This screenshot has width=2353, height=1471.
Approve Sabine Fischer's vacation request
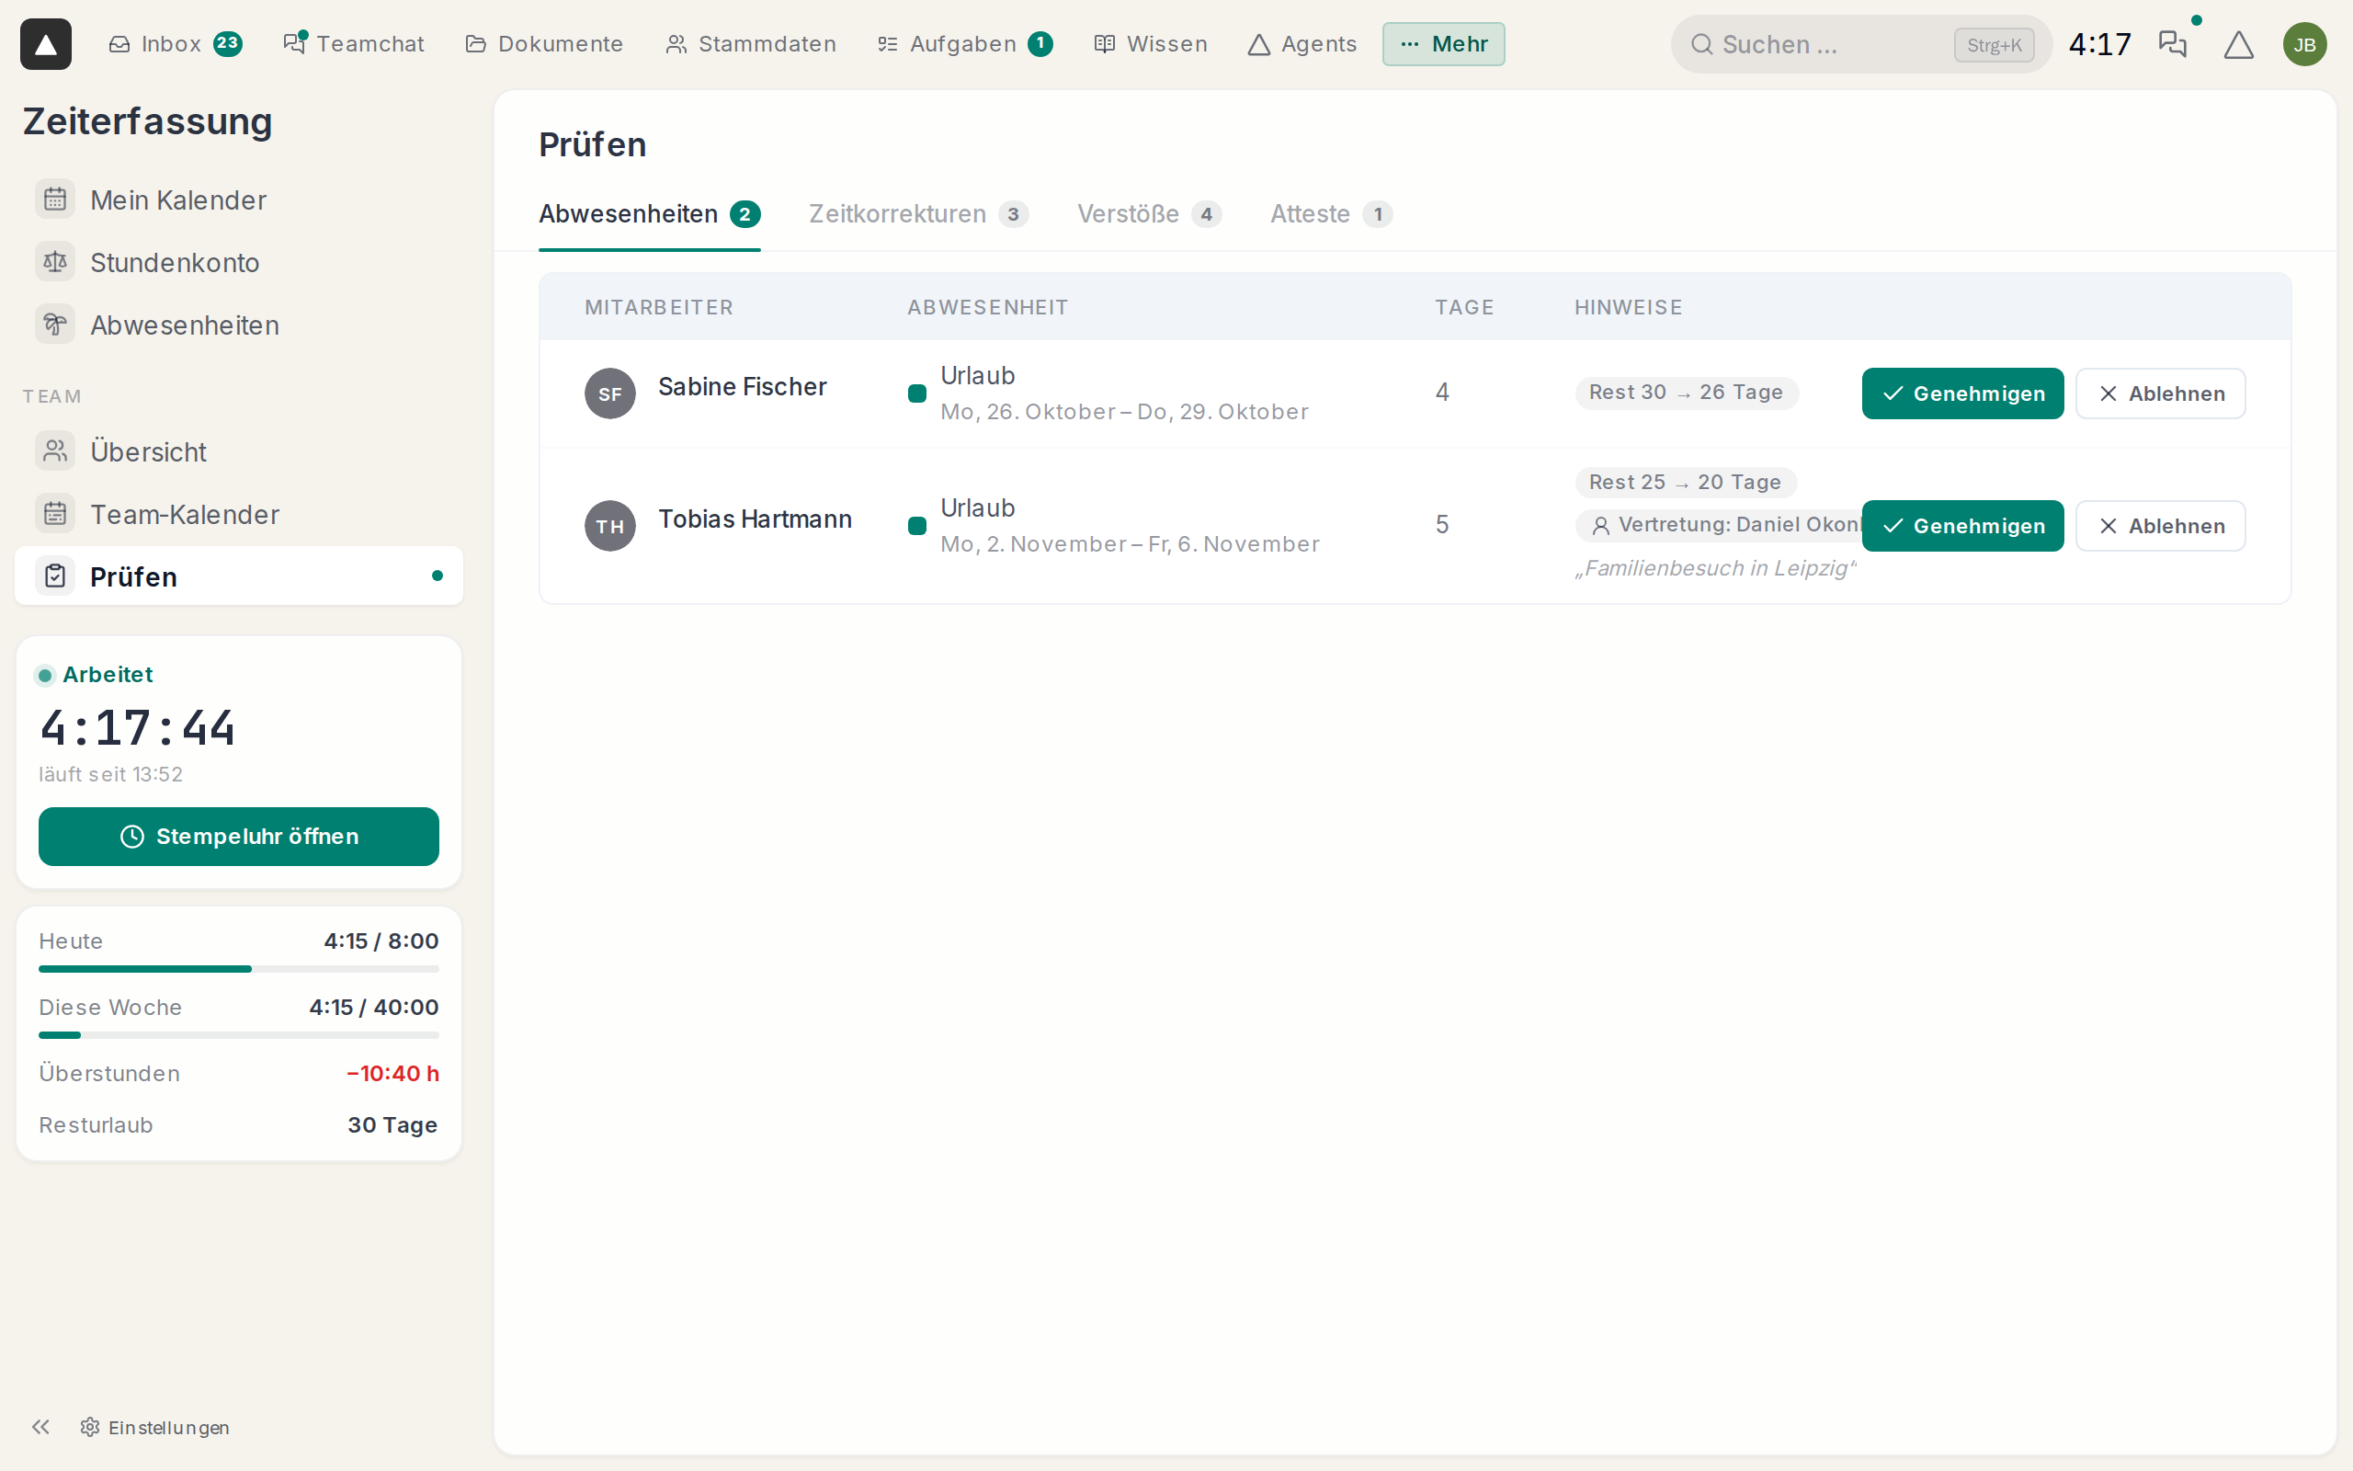coord(1962,393)
